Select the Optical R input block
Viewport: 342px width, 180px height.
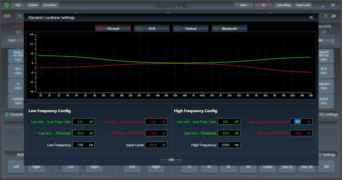pyautogui.click(x=326, y=86)
